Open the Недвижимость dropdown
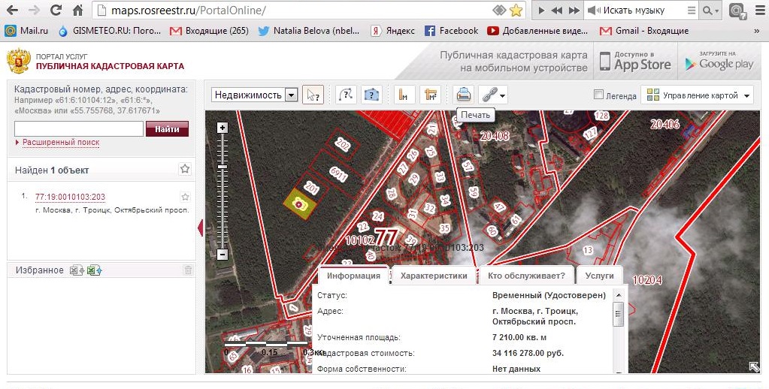 pos(255,95)
